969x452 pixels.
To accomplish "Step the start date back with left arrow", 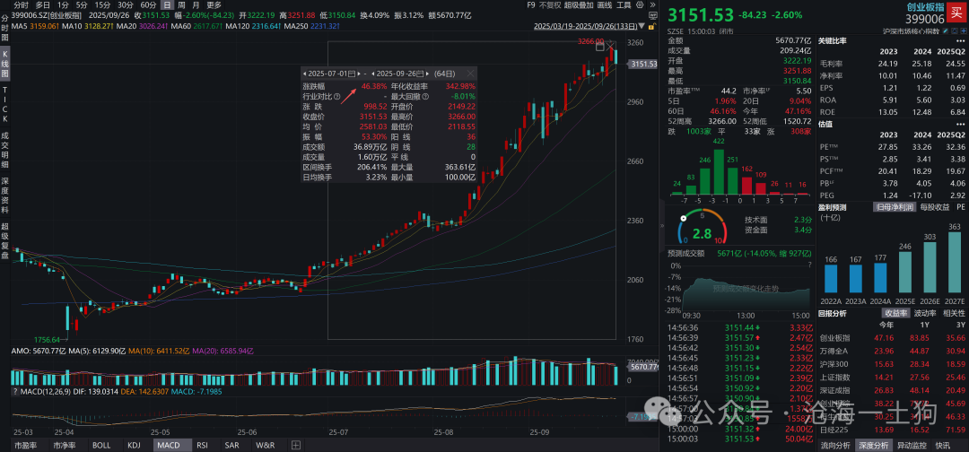I will coord(305,72).
